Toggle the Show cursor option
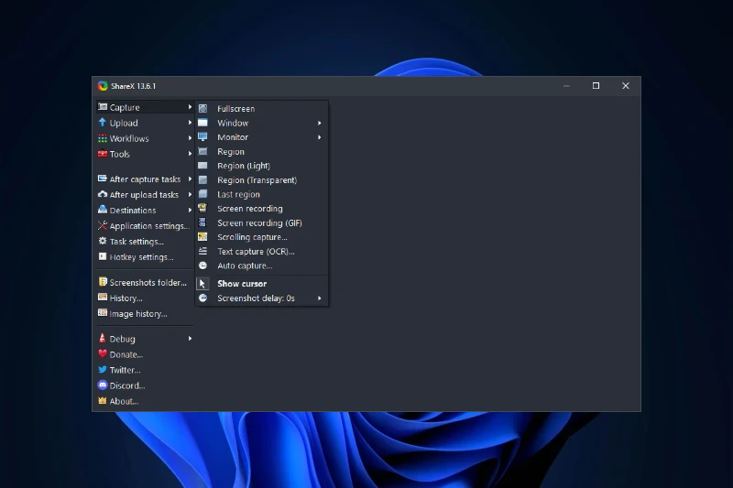This screenshot has height=488, width=733. click(x=262, y=284)
